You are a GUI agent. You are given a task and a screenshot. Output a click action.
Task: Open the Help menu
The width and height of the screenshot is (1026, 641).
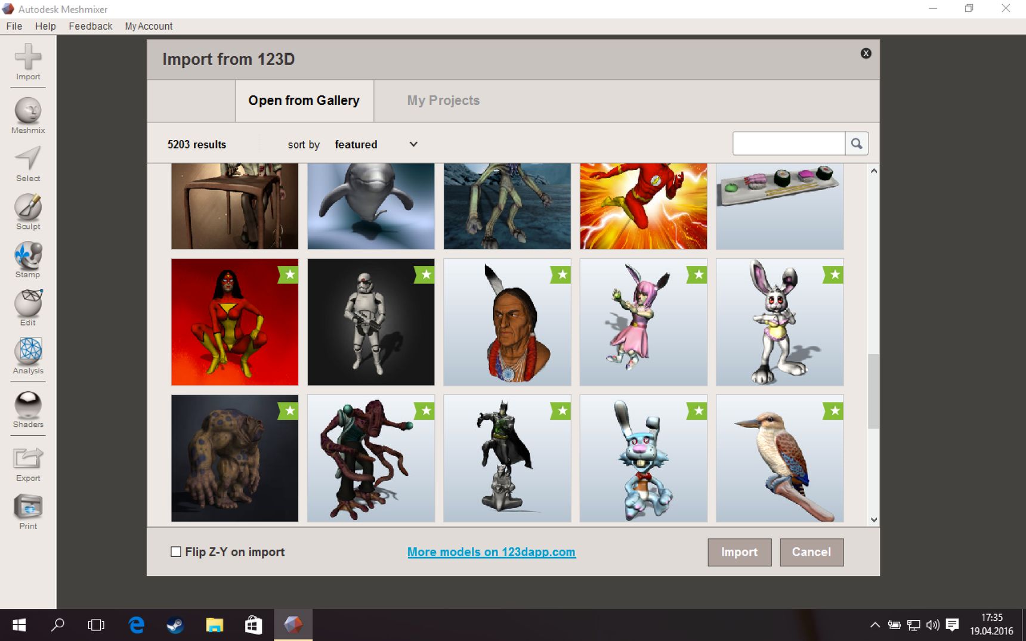pyautogui.click(x=45, y=26)
